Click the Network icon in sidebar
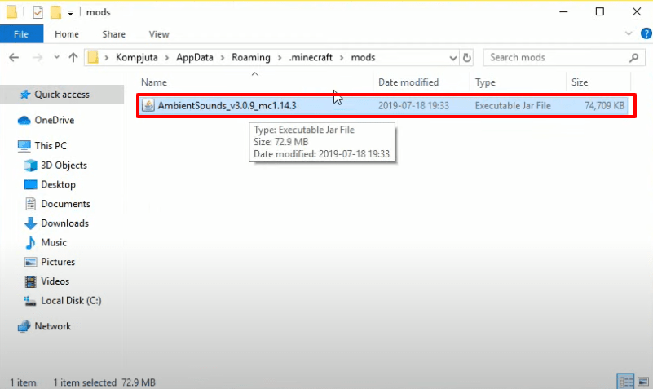Image resolution: width=653 pixels, height=389 pixels. click(24, 326)
